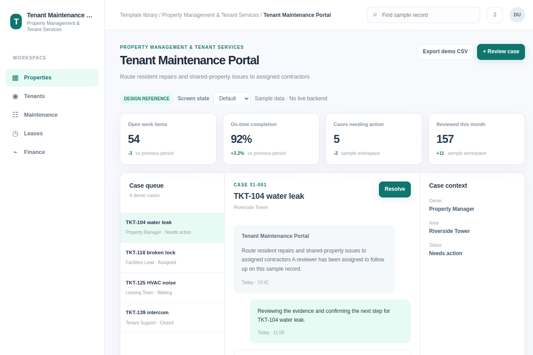Click the green reviewer reply message bubble
This screenshot has width=533, height=355.
point(330,321)
